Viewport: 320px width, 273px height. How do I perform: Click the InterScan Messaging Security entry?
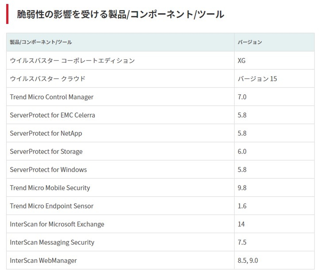52,242
